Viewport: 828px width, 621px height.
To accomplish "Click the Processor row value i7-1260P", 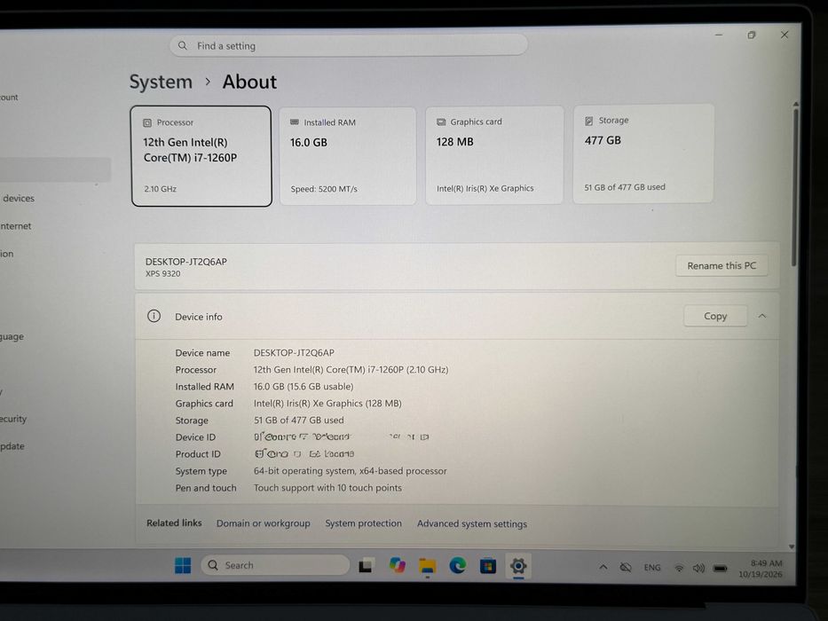I will pos(351,370).
